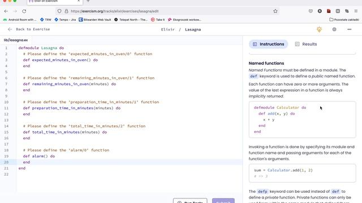Click the round dark extension icon
The width and height of the screenshot is (362, 203).
pos(320,11)
